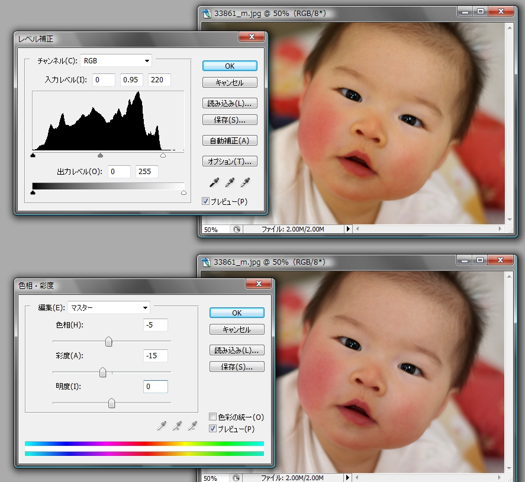Click オプション(T) button
The image size is (525, 482).
[x=230, y=161]
